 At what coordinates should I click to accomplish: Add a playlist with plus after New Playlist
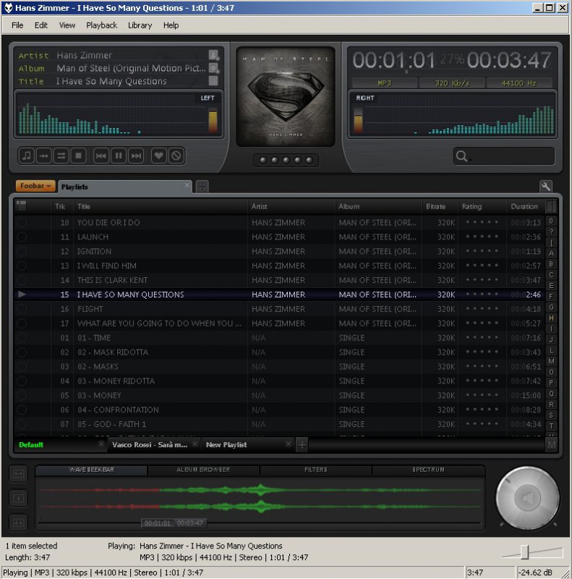pos(302,445)
